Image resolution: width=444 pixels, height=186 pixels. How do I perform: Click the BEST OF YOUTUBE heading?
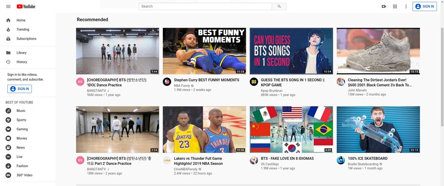[19, 103]
